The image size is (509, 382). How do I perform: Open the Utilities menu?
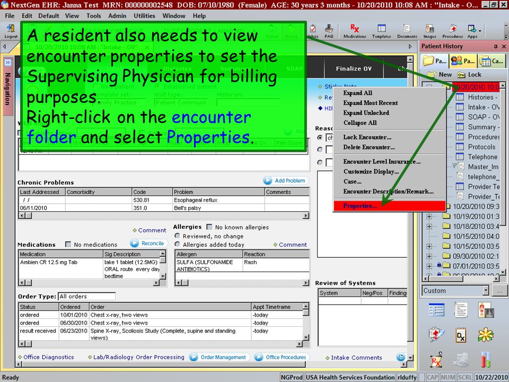point(144,15)
